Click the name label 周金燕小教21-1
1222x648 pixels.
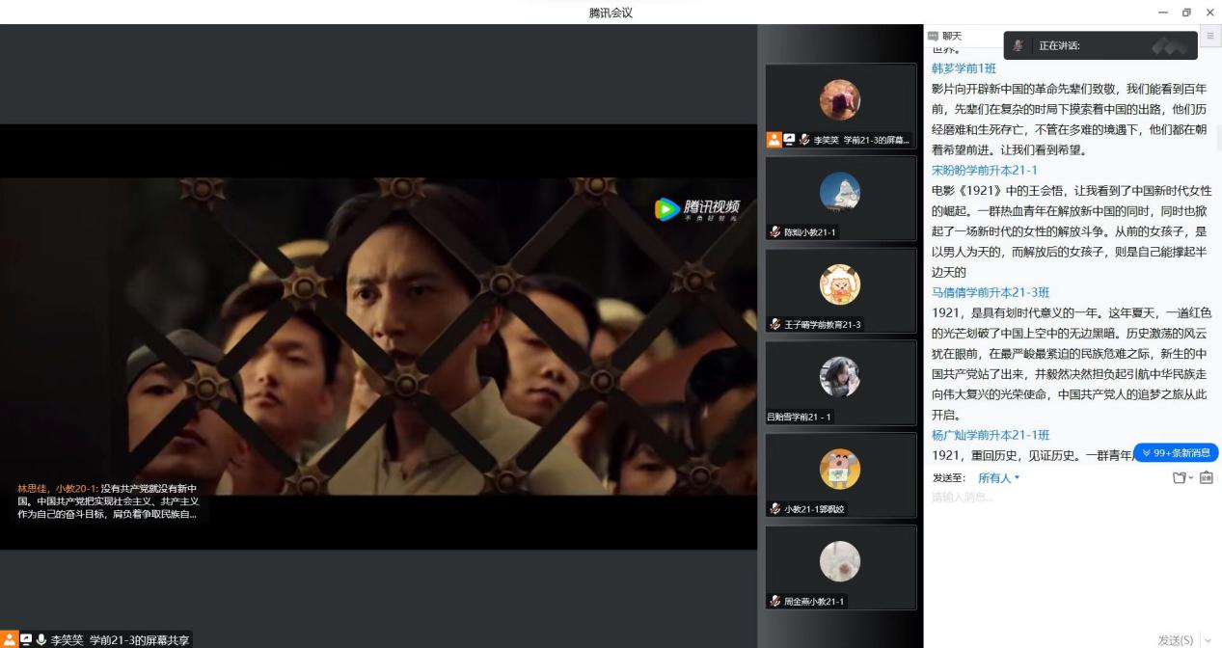814,602
